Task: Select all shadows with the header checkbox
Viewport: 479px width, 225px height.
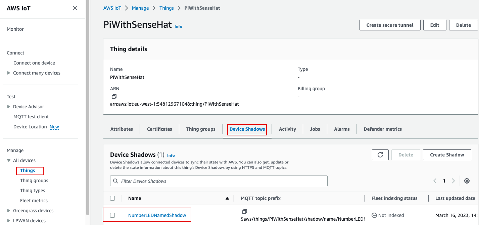Action: click(x=112, y=198)
